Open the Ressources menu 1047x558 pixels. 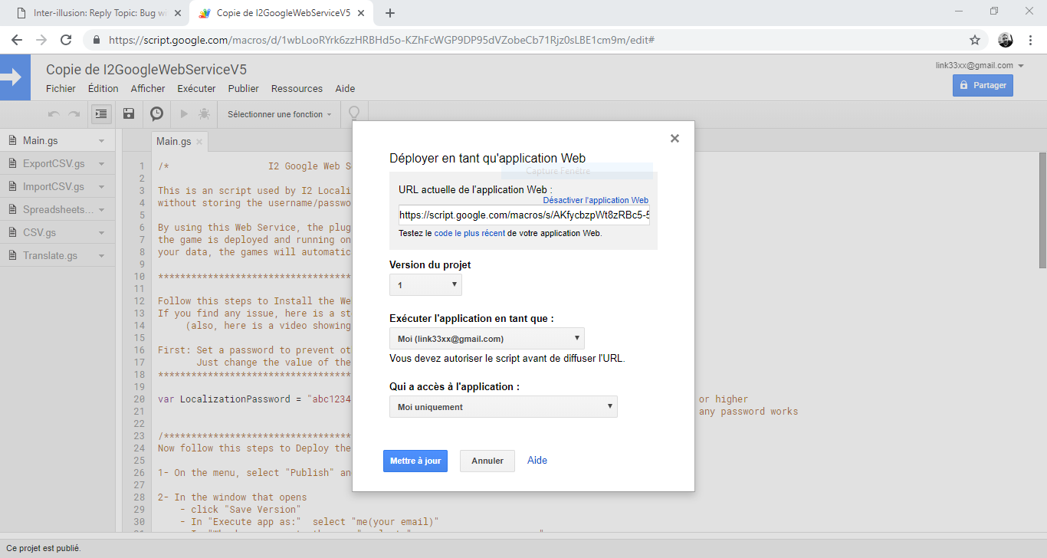click(297, 89)
